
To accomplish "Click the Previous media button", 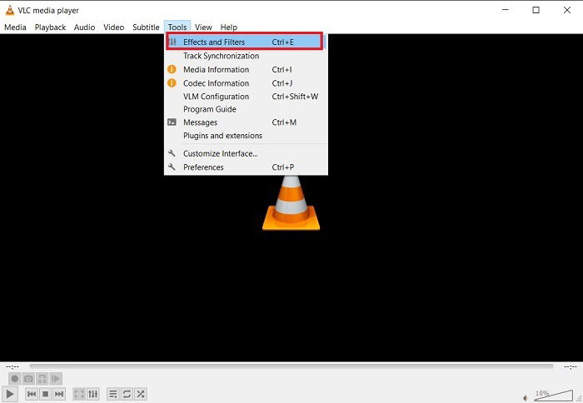I will coord(32,394).
